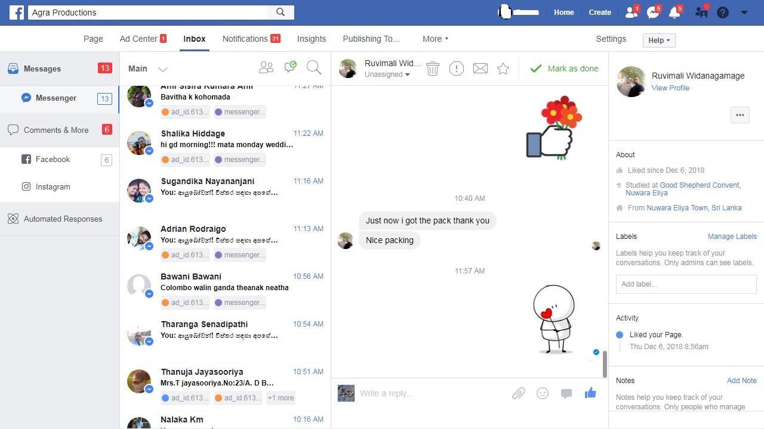Open the flower thumbs-up sticker
The image size is (764, 429).
tap(553, 128)
